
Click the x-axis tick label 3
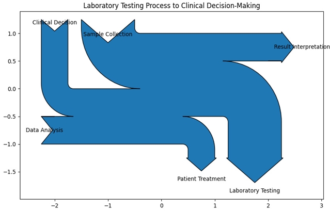[x=321, y=206]
